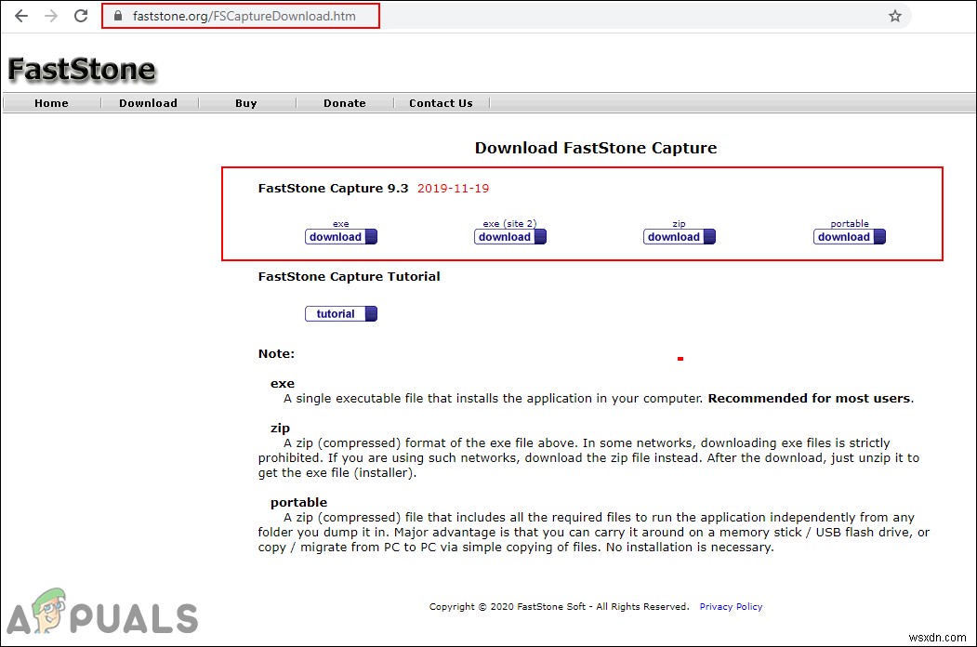The width and height of the screenshot is (977, 647).
Task: Download the exe (site 2) installer
Action: 509,237
